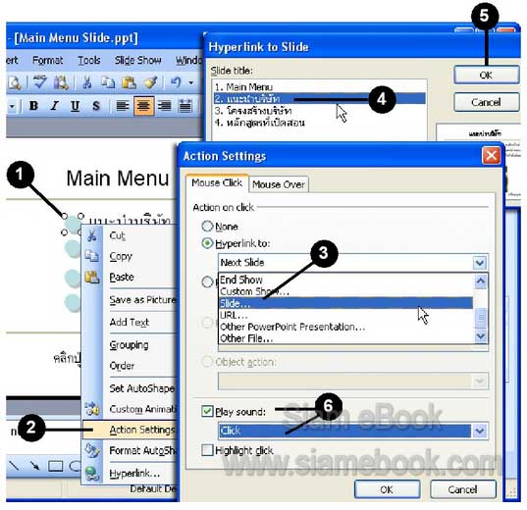Click the hyperlink list scrollbar up arrow
Viewport: 527px width, 510px height.
[x=480, y=280]
